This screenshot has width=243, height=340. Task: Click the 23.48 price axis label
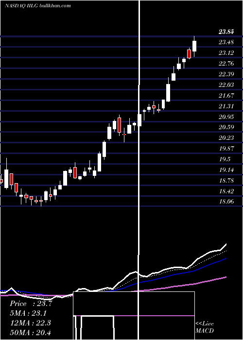[x=226, y=42]
